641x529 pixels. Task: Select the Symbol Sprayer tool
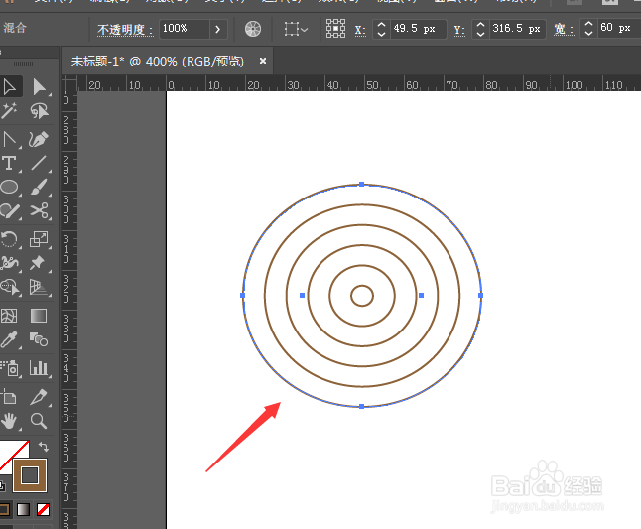point(9,368)
